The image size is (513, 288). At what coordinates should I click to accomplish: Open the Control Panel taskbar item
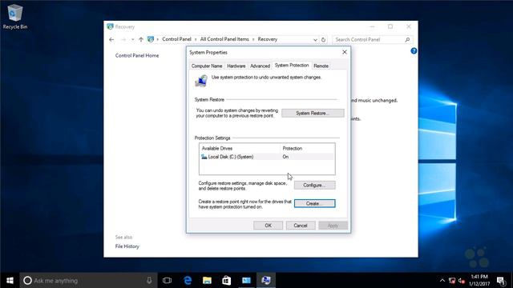(x=246, y=281)
